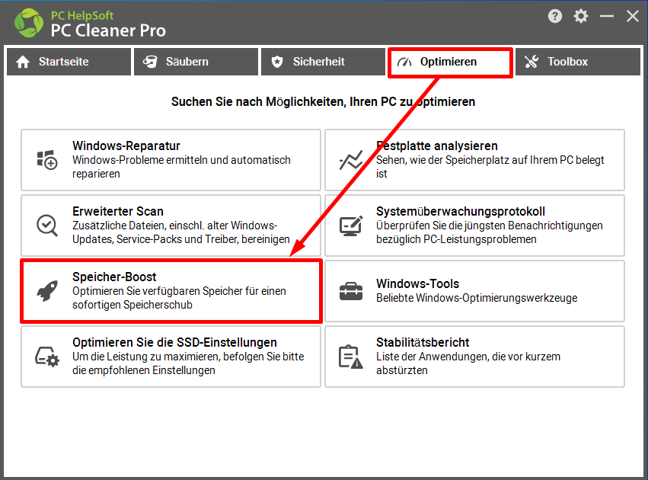Open the Festplatte analysieren tile
This screenshot has width=648, height=480.
pyautogui.click(x=475, y=160)
